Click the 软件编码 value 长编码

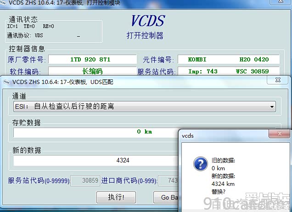click(x=92, y=71)
